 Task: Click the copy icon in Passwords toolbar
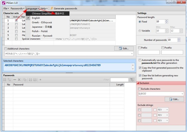[25, 80]
